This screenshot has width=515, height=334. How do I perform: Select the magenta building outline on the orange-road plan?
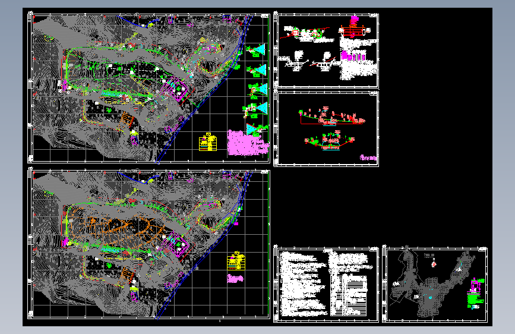[176, 245]
